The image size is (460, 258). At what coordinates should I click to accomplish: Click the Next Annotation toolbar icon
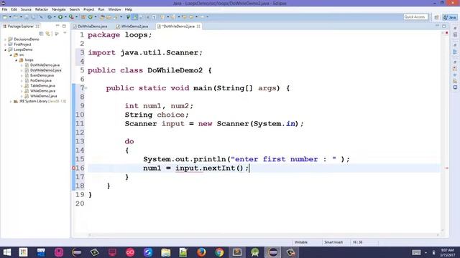tap(162, 17)
